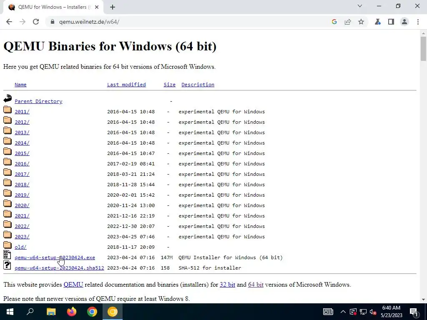Open Windows Start menu
The image size is (427, 320).
[10, 312]
